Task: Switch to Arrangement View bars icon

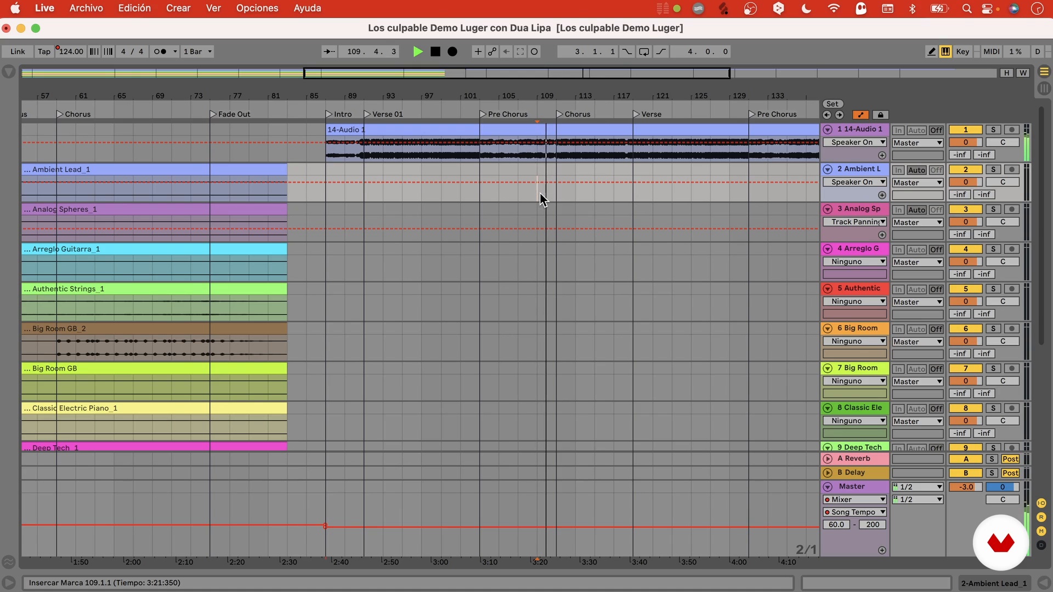Action: pyautogui.click(x=1044, y=72)
